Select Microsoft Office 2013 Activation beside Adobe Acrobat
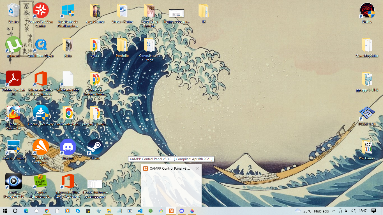The width and height of the screenshot is (383, 215). 41,83
